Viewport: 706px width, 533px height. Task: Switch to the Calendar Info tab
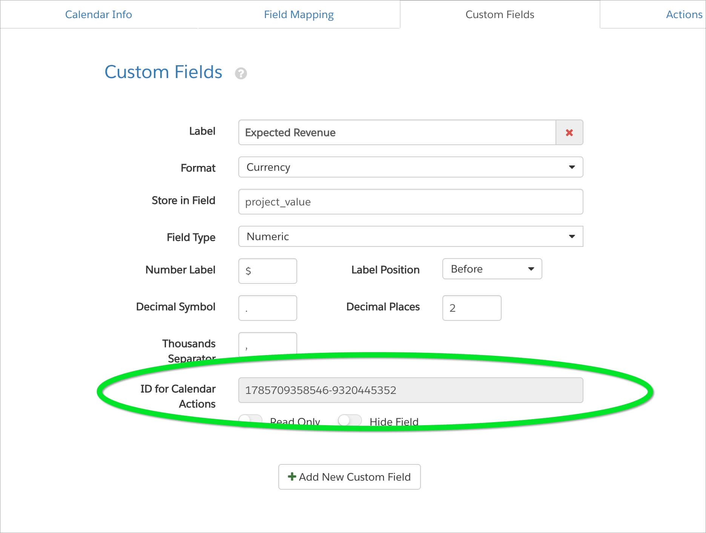click(x=98, y=14)
